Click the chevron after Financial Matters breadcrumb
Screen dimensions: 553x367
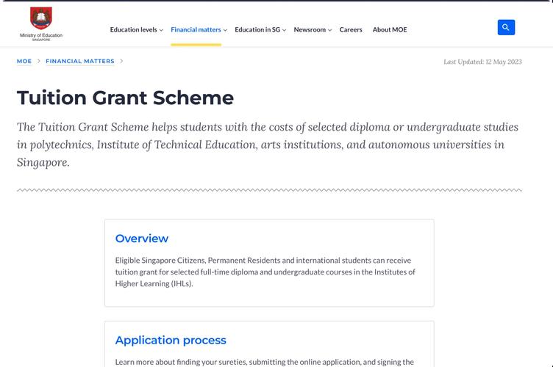pyautogui.click(x=121, y=61)
